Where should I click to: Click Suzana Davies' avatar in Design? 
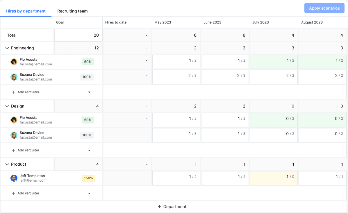tap(14, 135)
